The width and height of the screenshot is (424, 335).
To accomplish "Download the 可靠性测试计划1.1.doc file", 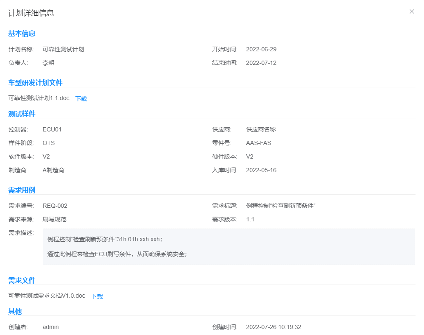I will (81, 98).
